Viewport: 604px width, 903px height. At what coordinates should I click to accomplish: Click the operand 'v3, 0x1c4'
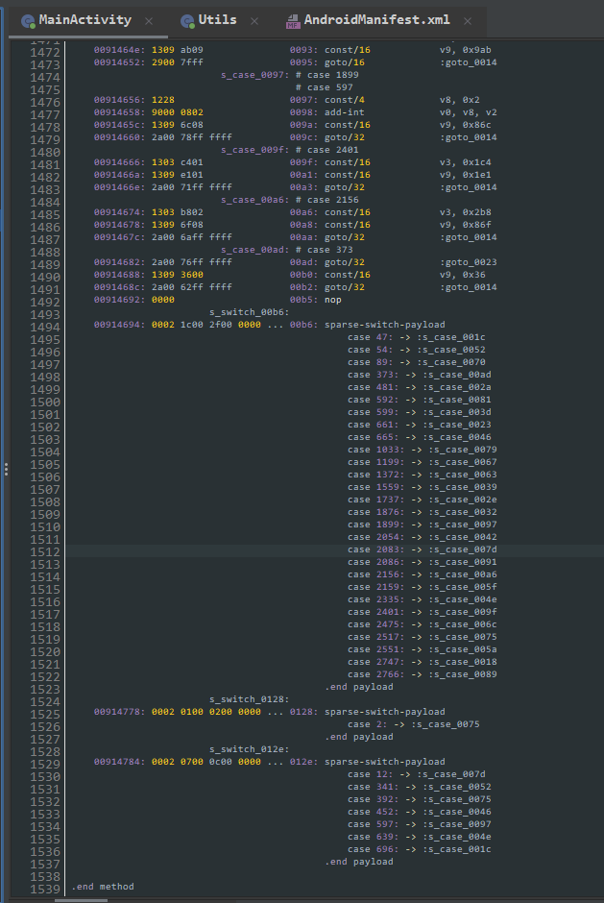pos(465,162)
